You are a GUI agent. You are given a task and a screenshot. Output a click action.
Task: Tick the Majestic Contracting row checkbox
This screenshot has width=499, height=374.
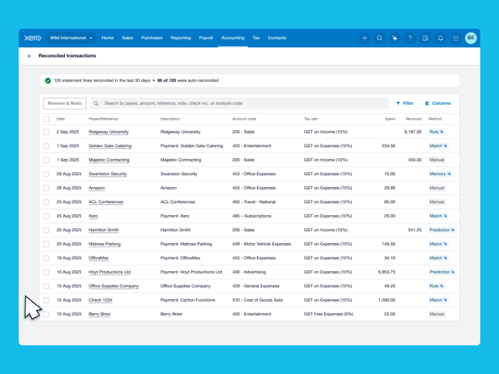[x=46, y=160]
